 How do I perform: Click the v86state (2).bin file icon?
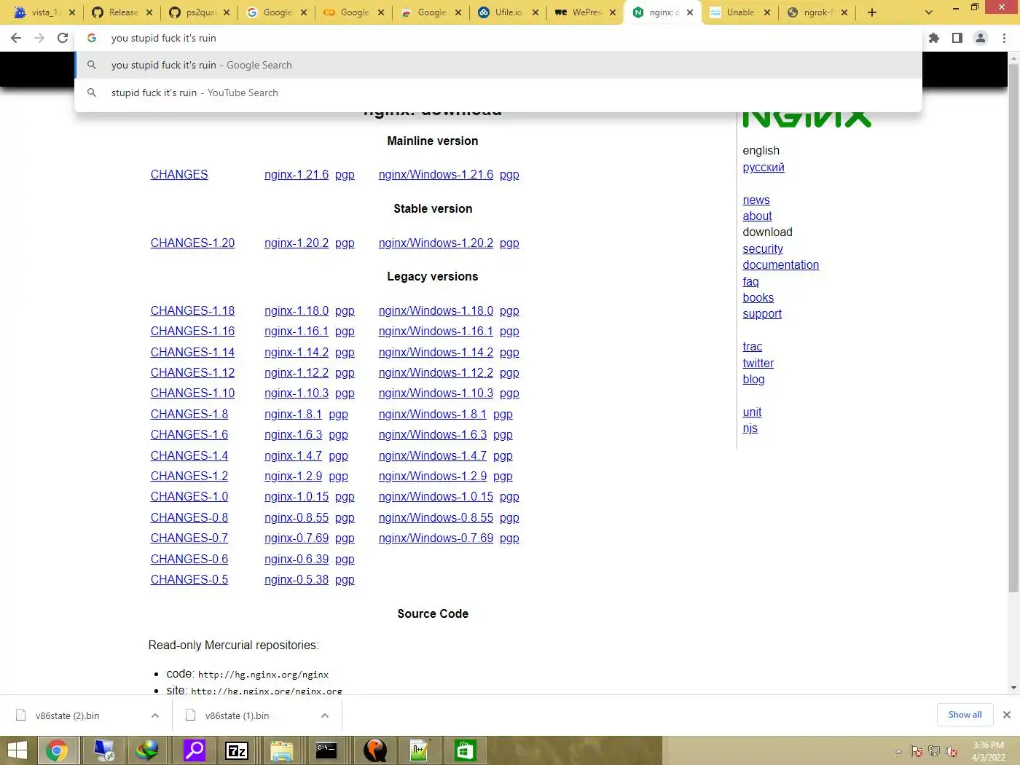[21, 715]
